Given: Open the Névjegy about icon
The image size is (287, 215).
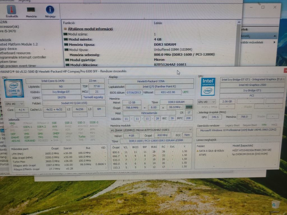Looking at the screenshot, I should tap(50, 12).
